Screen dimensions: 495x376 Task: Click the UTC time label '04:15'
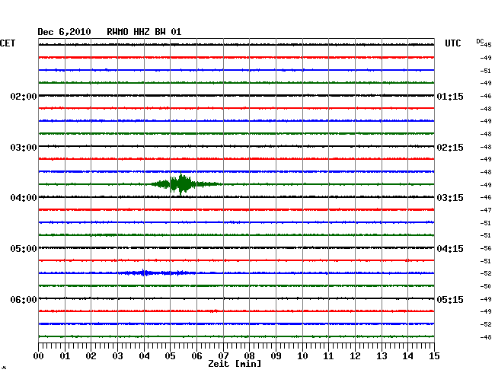(x=450, y=249)
